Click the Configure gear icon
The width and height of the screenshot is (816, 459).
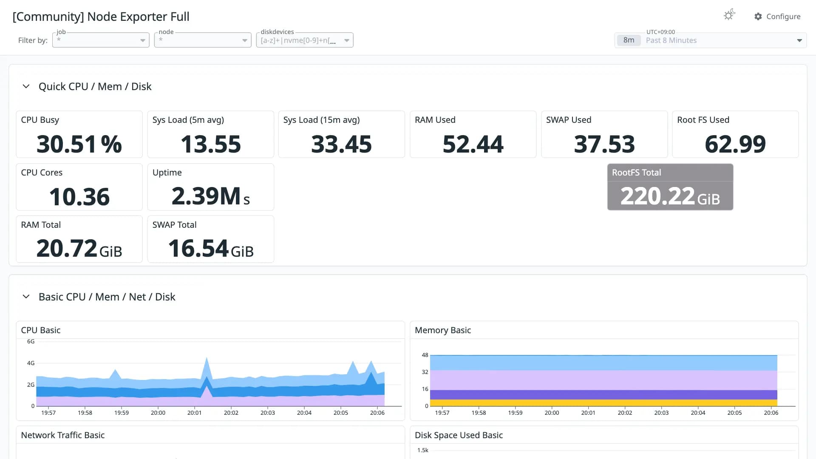tap(758, 16)
